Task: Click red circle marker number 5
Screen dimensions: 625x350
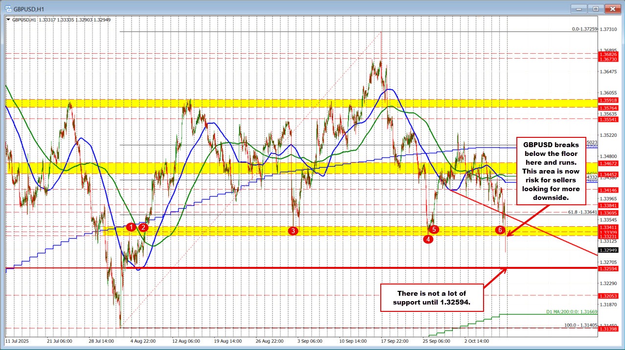Action: tap(435, 229)
